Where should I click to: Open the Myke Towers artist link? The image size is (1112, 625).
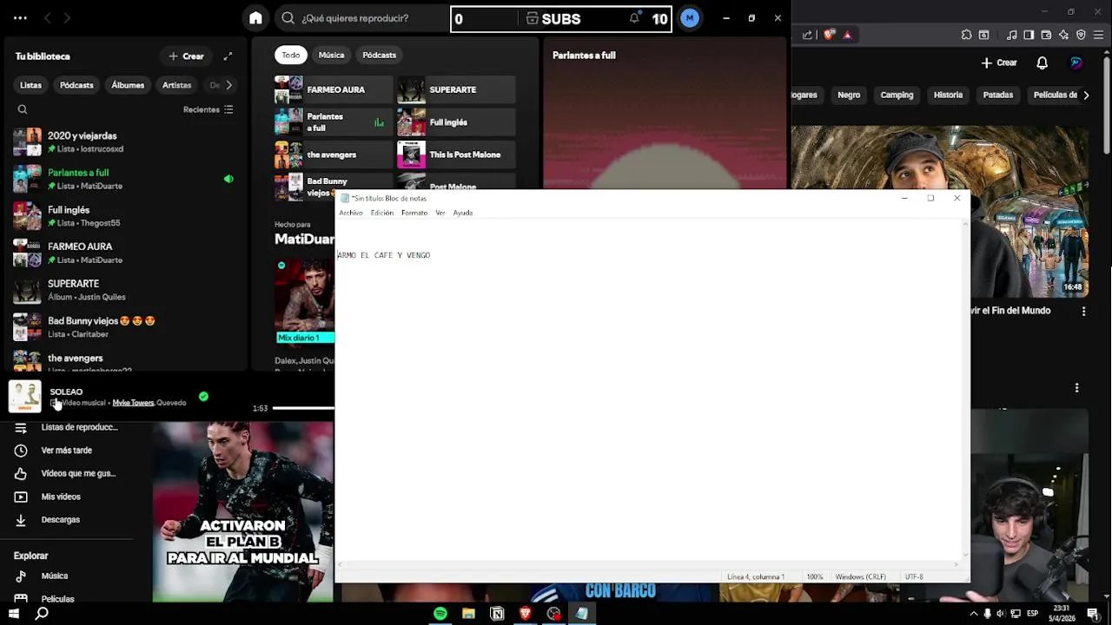click(x=133, y=403)
